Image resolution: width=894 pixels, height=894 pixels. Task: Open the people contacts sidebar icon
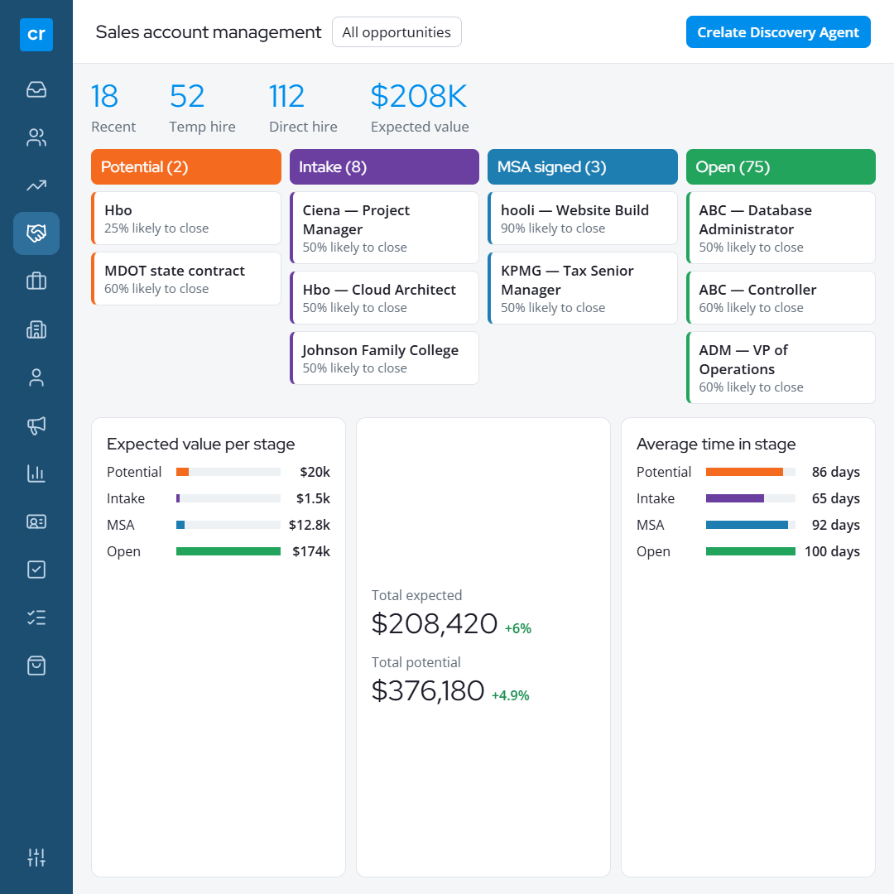pos(36,137)
